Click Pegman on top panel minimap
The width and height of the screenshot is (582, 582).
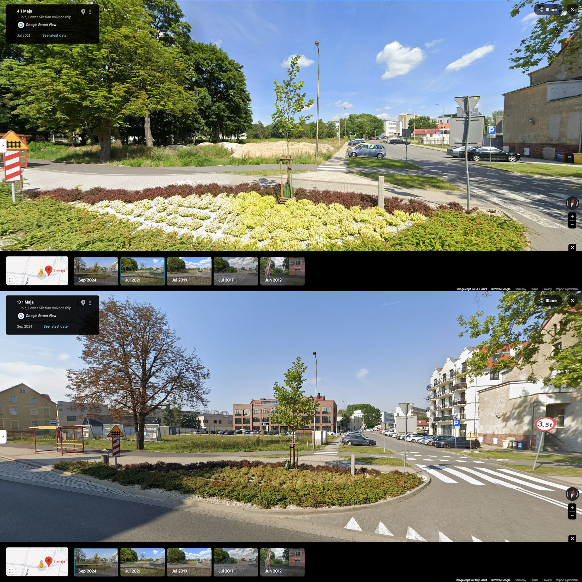coord(41,273)
